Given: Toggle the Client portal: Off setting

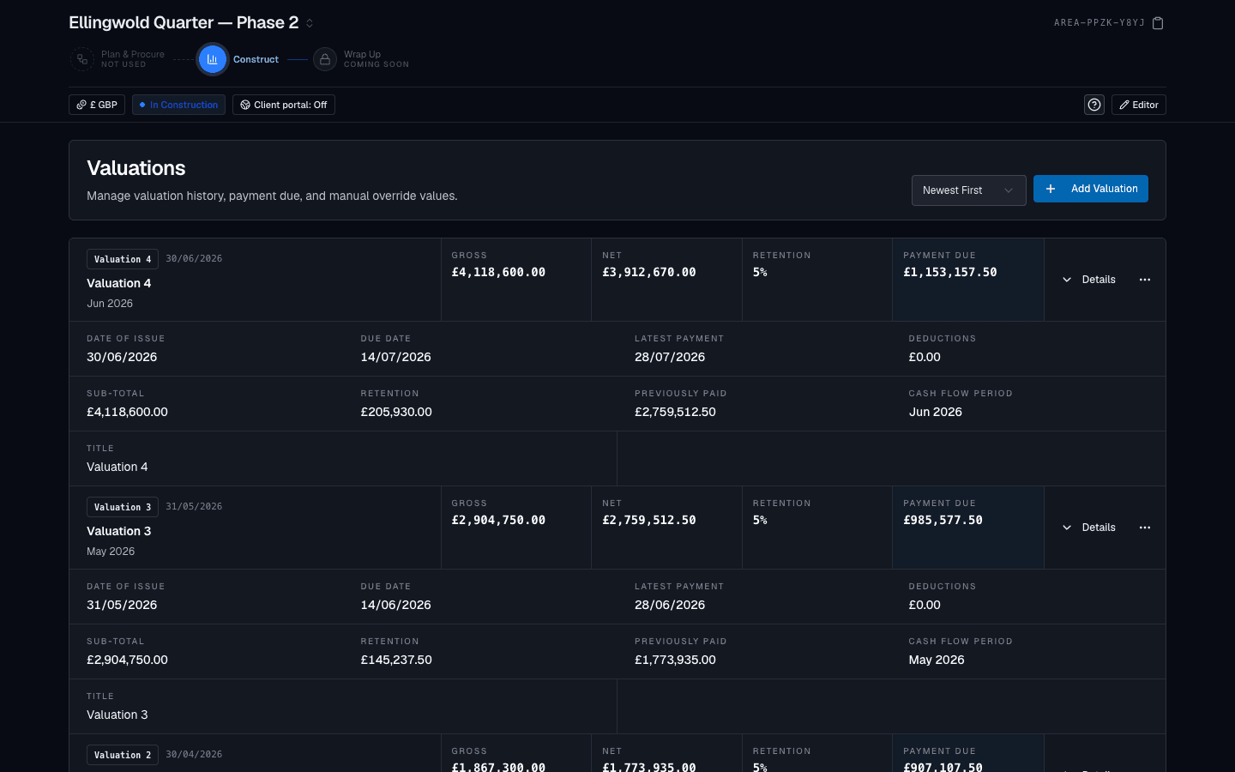Looking at the screenshot, I should [284, 105].
